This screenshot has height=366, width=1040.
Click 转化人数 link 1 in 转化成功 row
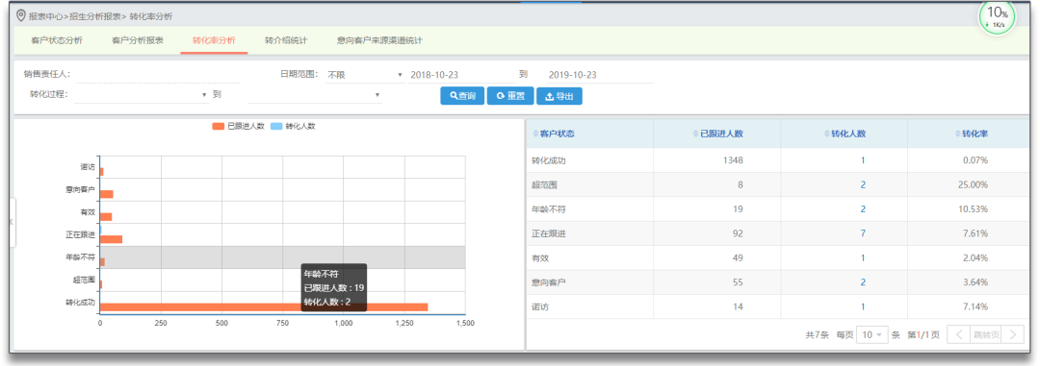(x=863, y=160)
